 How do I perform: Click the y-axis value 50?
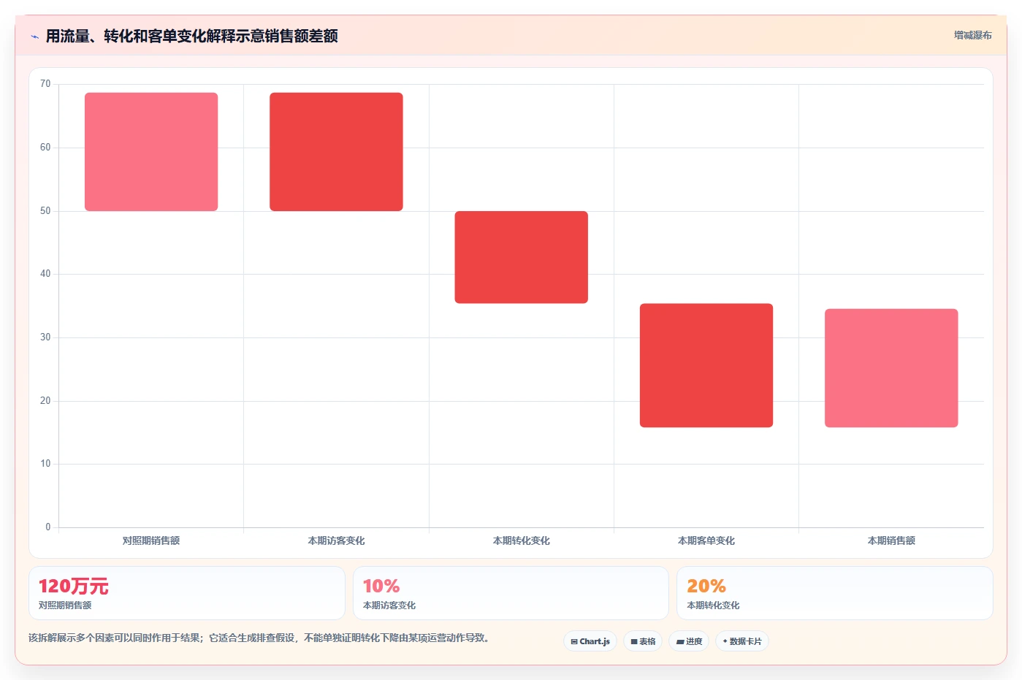[45, 211]
